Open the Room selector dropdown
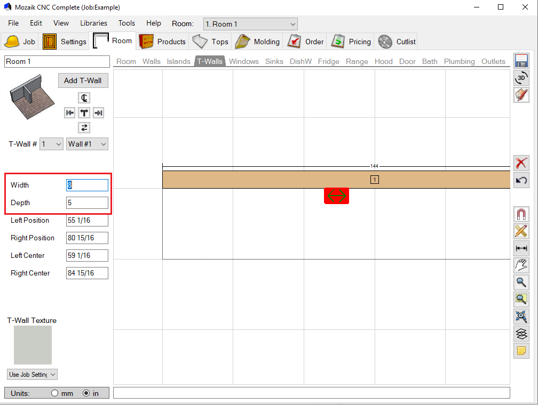 [x=250, y=24]
